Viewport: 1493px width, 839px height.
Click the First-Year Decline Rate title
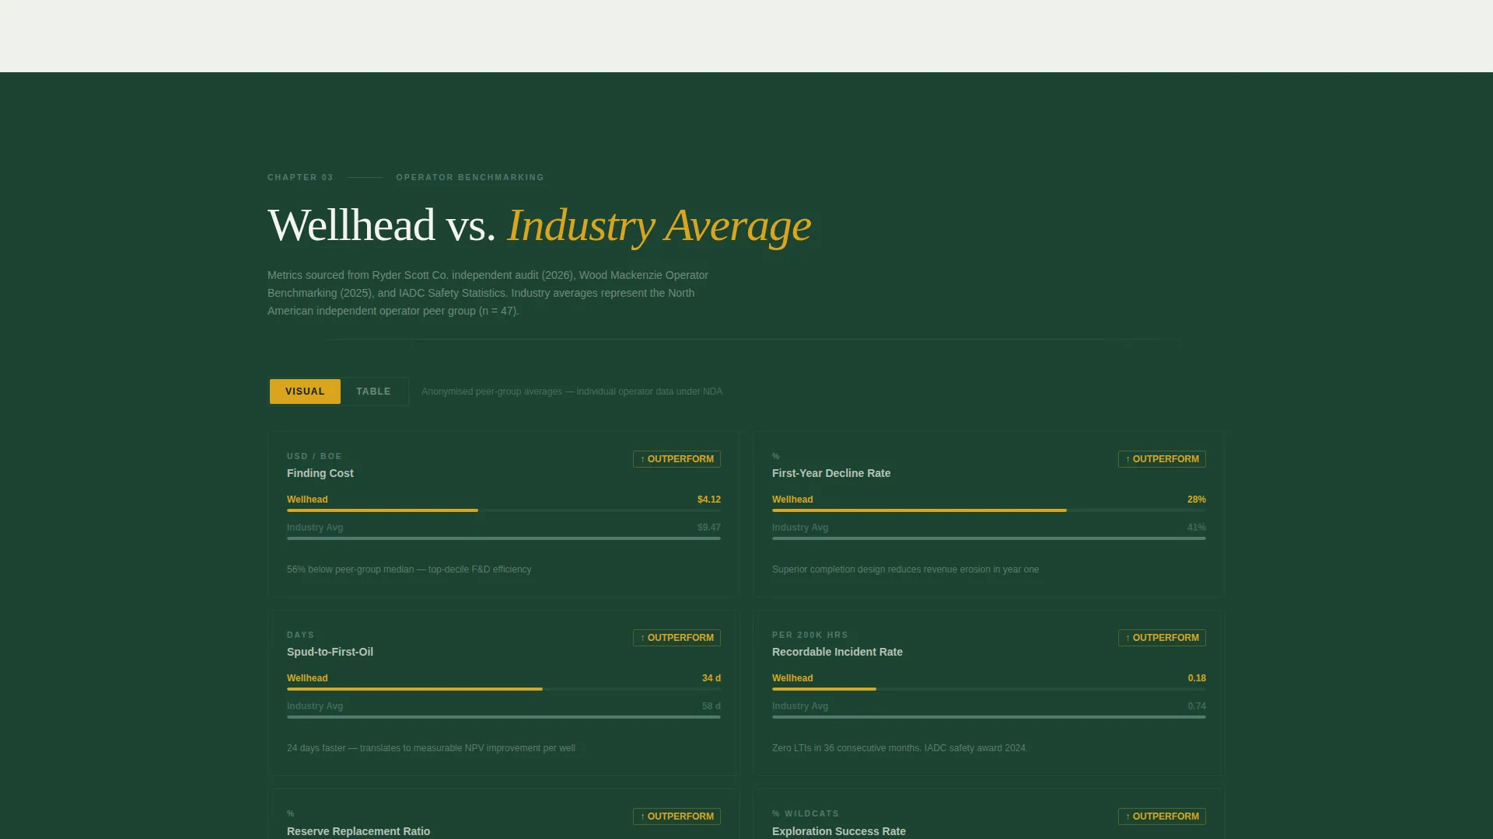tap(831, 473)
